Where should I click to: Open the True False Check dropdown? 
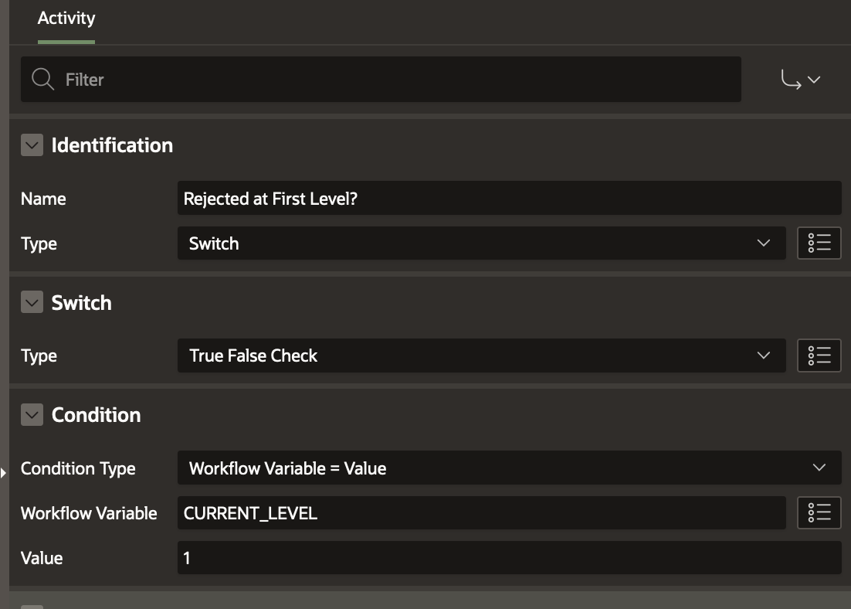[x=480, y=356]
